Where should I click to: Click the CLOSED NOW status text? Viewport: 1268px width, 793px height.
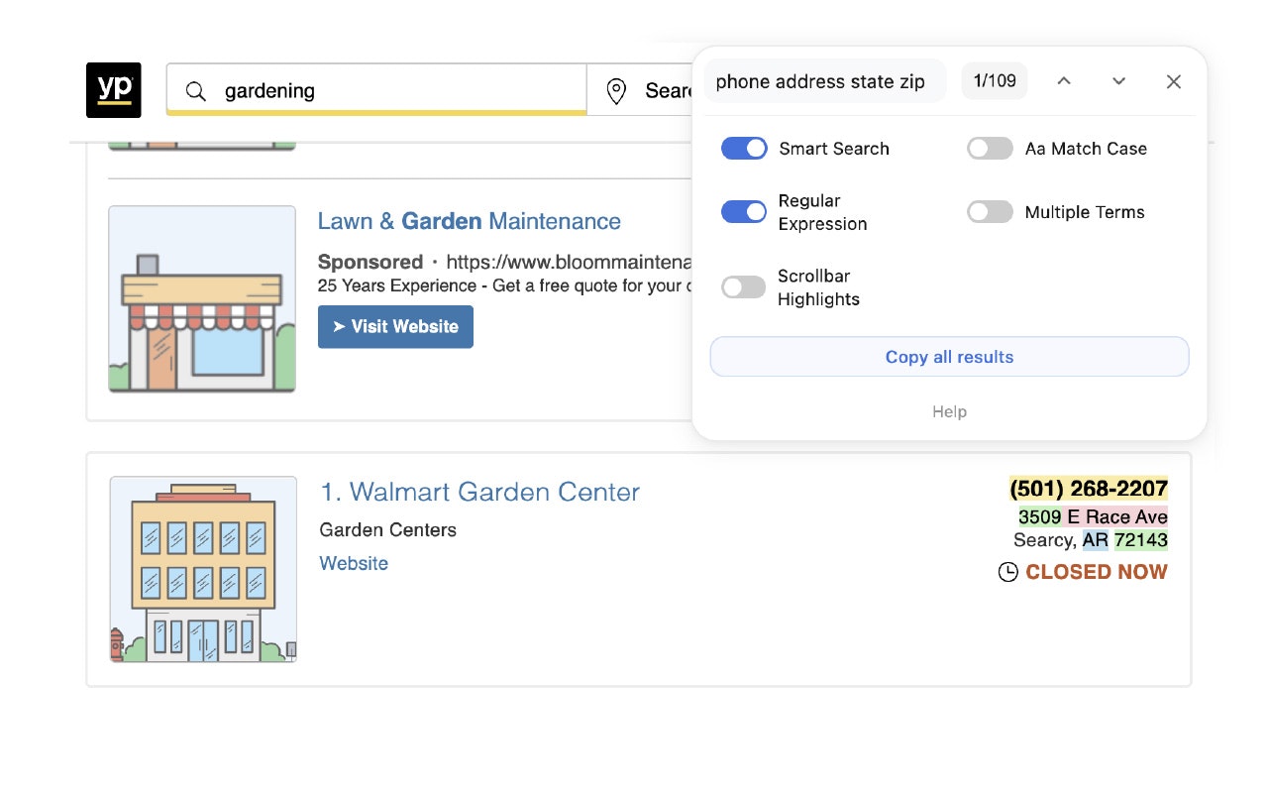(x=1097, y=572)
